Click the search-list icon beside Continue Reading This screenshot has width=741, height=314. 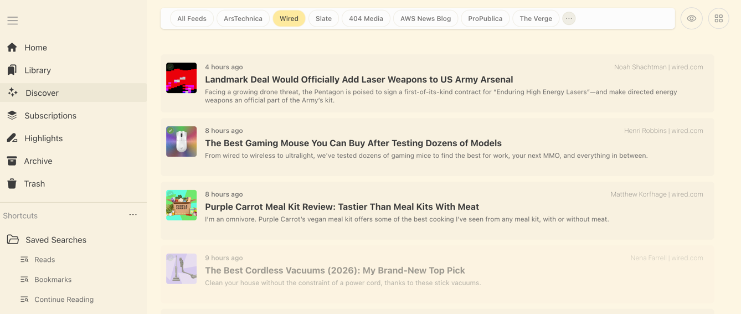point(24,300)
